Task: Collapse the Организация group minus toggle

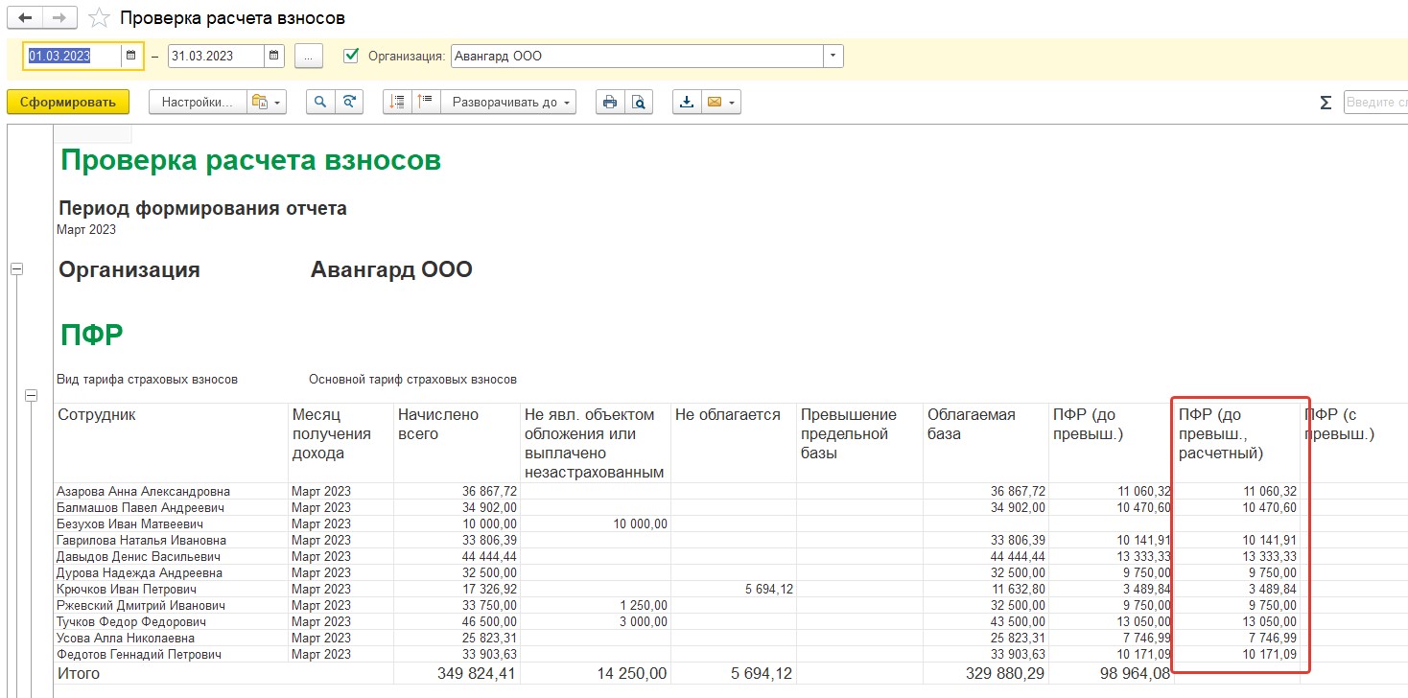Action: pyautogui.click(x=16, y=269)
